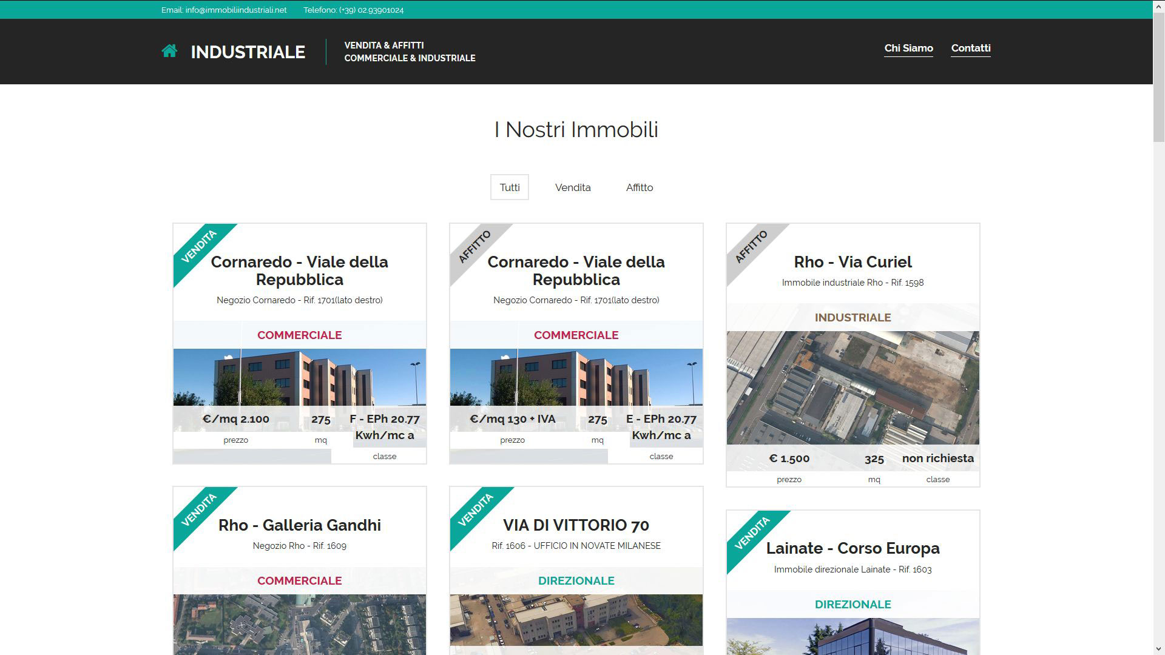This screenshot has height=655, width=1165.
Task: Click the I Nostri Immobili heading
Action: (576, 129)
